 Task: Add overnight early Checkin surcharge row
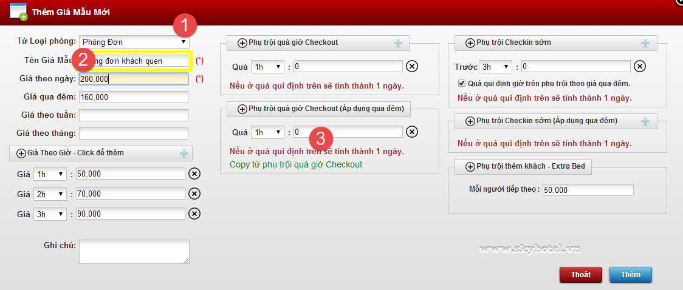[x=645, y=121]
